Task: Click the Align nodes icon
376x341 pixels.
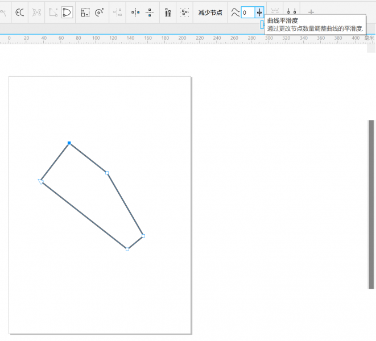Action: pos(118,12)
